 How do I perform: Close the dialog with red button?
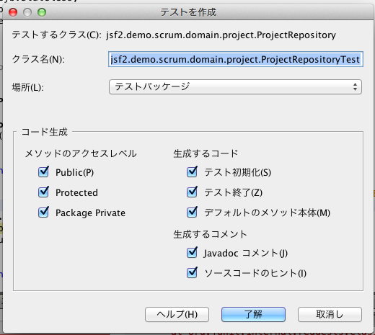[x=13, y=12]
